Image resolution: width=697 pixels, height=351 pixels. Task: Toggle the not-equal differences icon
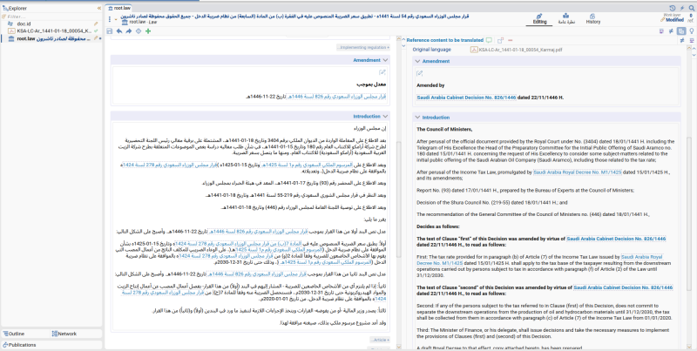pyautogui.click(x=671, y=31)
